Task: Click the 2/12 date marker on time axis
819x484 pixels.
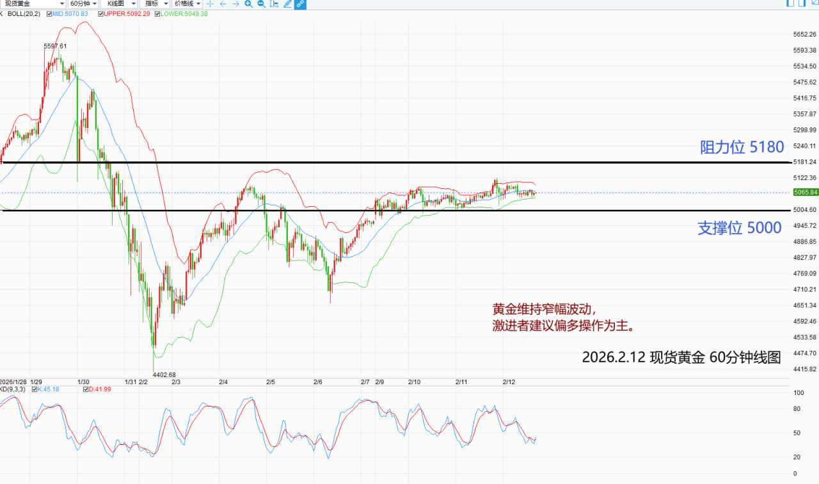Action: pyautogui.click(x=509, y=382)
